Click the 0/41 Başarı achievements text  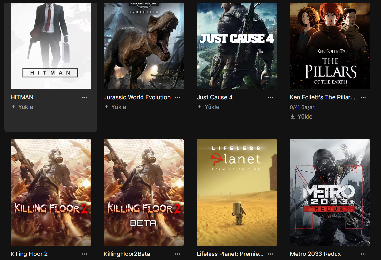(303, 107)
